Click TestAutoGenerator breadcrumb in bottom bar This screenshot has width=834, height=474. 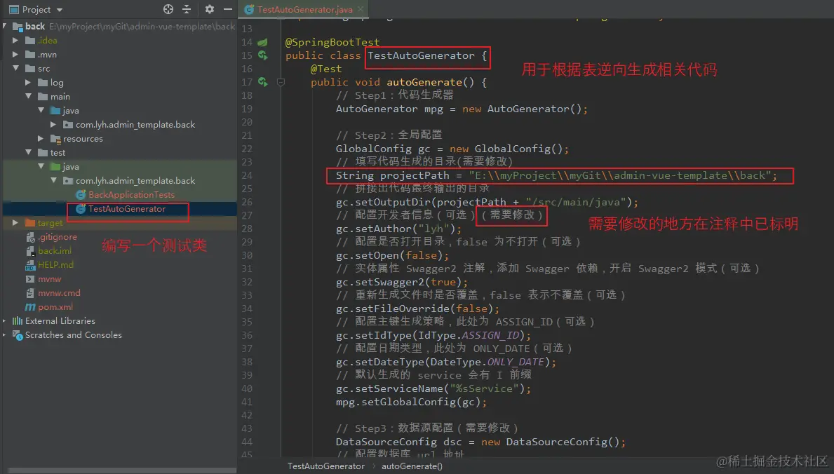325,466
